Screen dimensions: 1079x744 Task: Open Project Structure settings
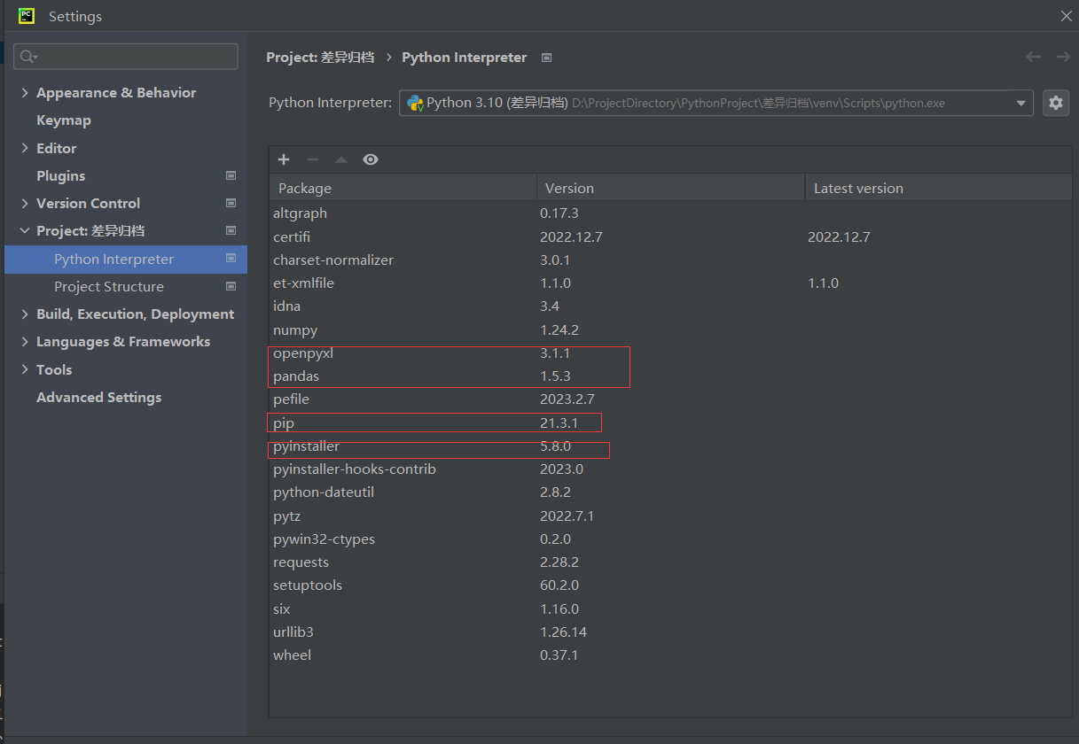[x=109, y=286]
